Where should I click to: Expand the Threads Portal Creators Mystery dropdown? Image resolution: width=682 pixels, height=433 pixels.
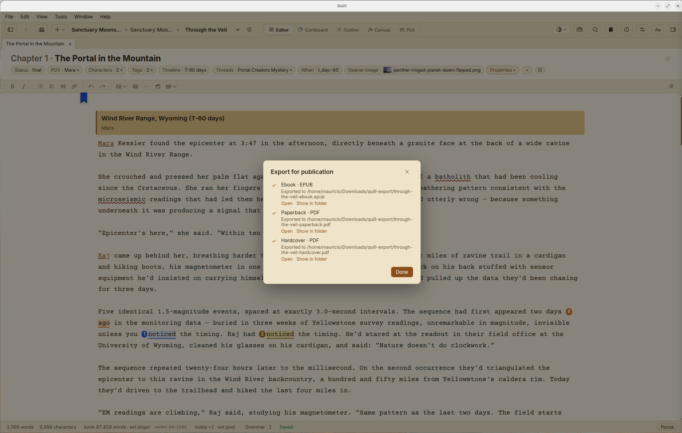pos(254,70)
